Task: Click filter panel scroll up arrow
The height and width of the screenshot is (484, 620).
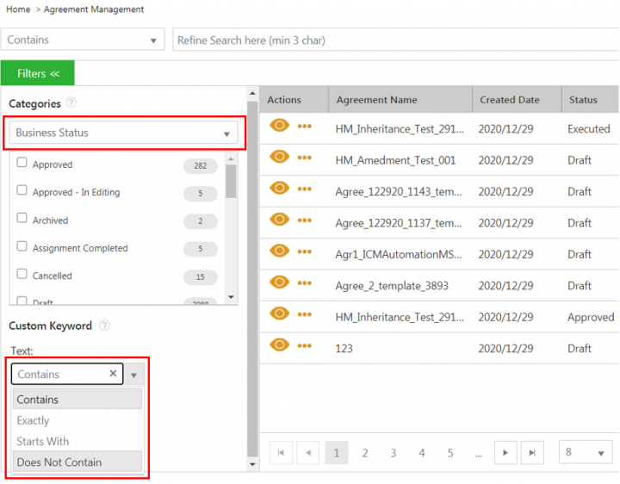Action: click(252, 93)
